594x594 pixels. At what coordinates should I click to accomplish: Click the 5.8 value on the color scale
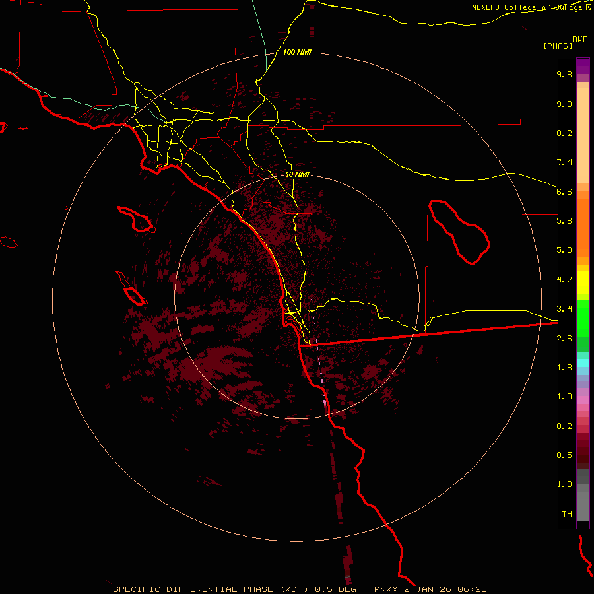click(564, 221)
